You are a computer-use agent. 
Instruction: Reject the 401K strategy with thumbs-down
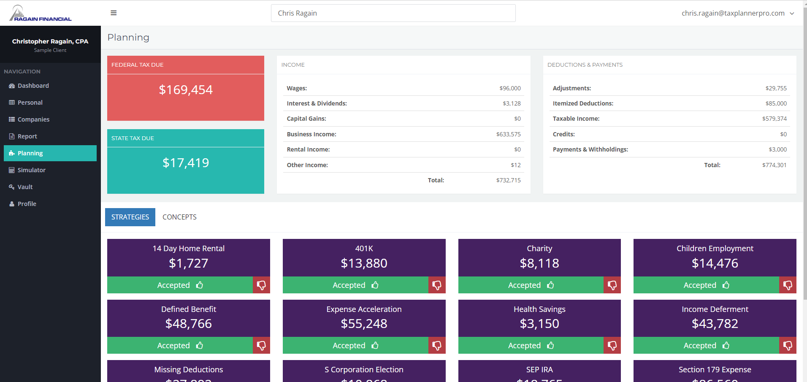tap(437, 285)
